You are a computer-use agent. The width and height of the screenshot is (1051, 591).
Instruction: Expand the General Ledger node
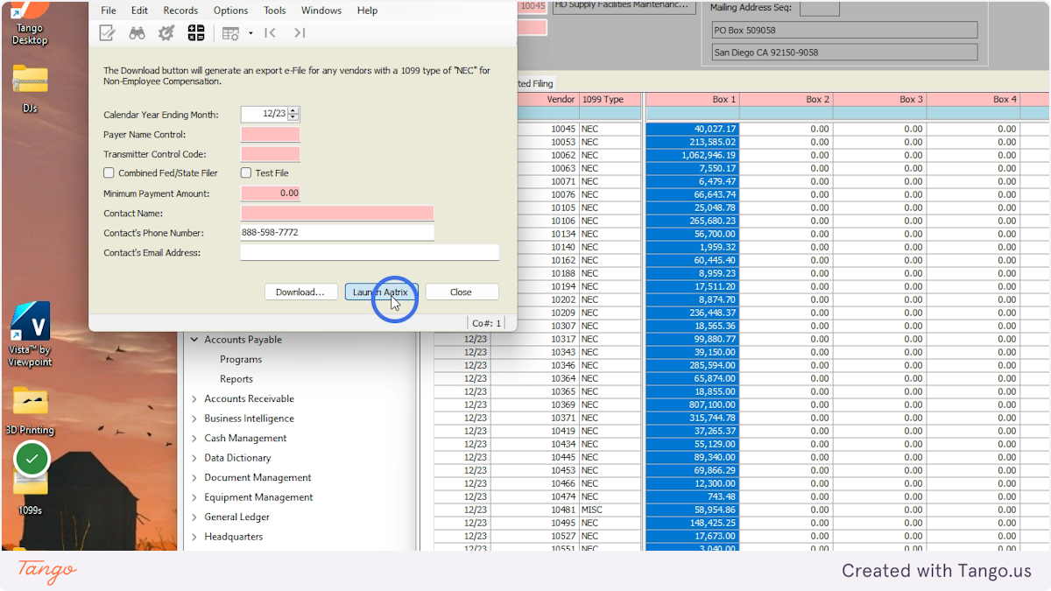pos(194,517)
